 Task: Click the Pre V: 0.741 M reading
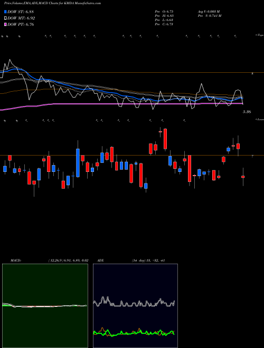(210, 16)
